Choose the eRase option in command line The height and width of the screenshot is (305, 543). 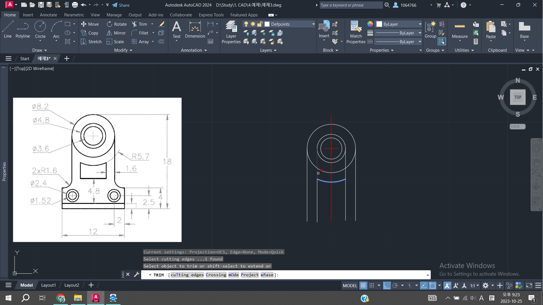click(267, 275)
